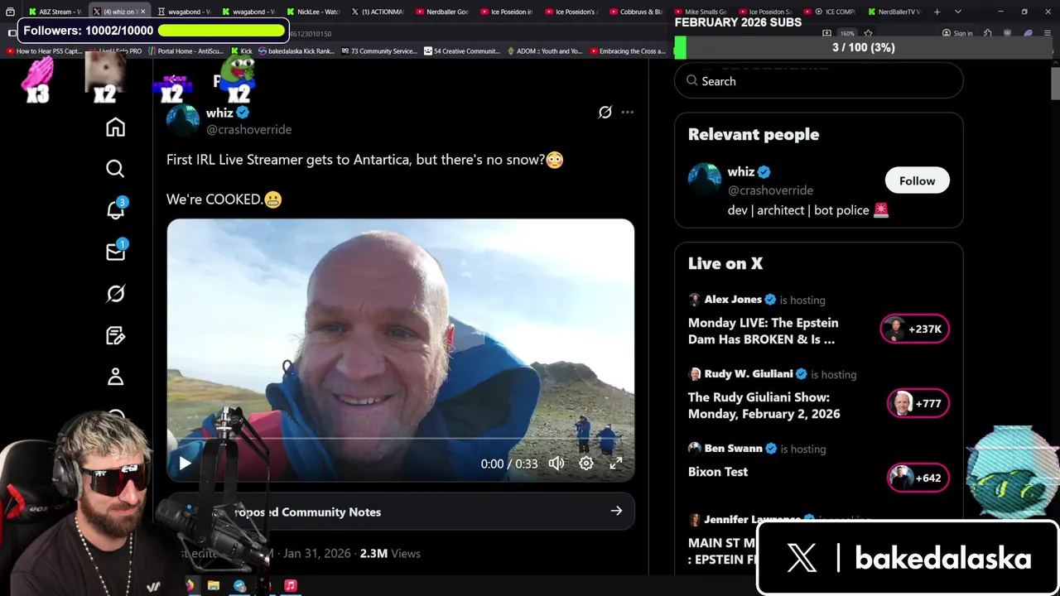1060x596 pixels.
Task: Switch to first wvagabond browser tab
Action: pyautogui.click(x=184, y=12)
